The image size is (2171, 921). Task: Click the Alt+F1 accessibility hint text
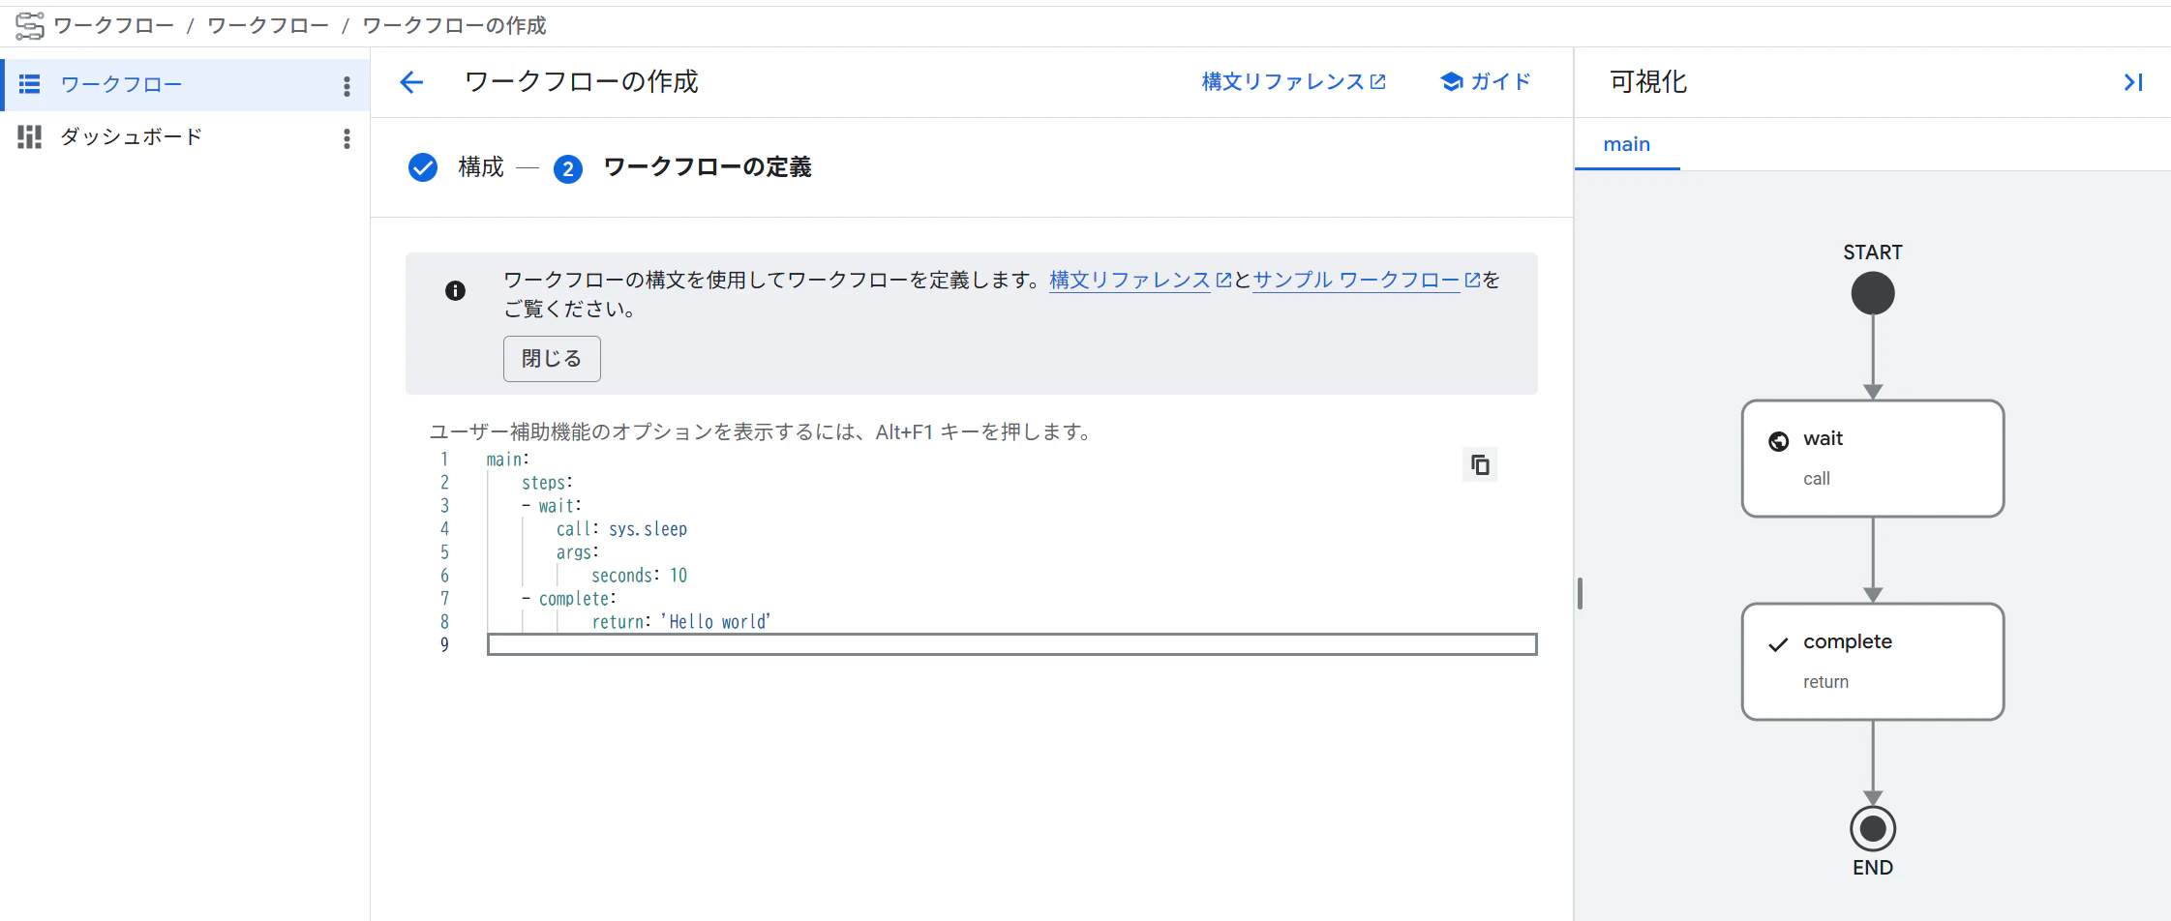point(762,432)
